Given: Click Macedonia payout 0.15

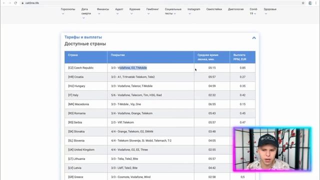Looking at the screenshot, I should point(242,104).
